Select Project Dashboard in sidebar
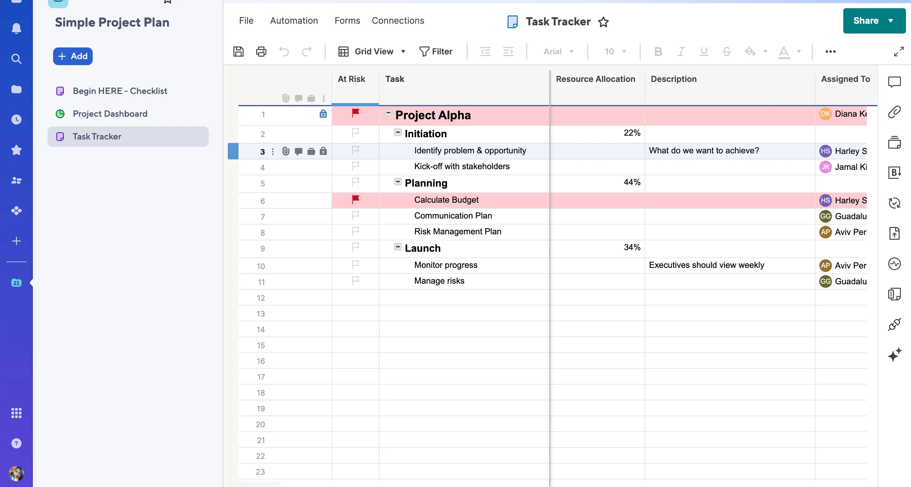This screenshot has width=911, height=487. click(x=110, y=113)
